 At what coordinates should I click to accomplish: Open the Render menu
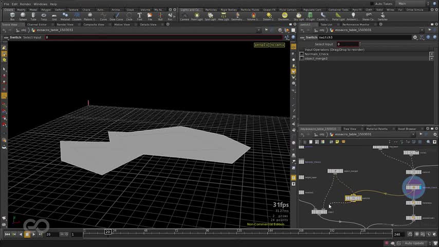(x=25, y=4)
